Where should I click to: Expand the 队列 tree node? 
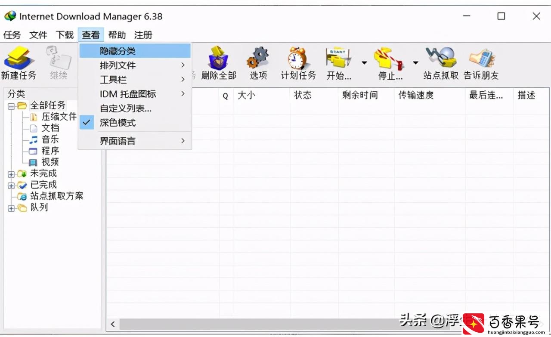pos(11,208)
